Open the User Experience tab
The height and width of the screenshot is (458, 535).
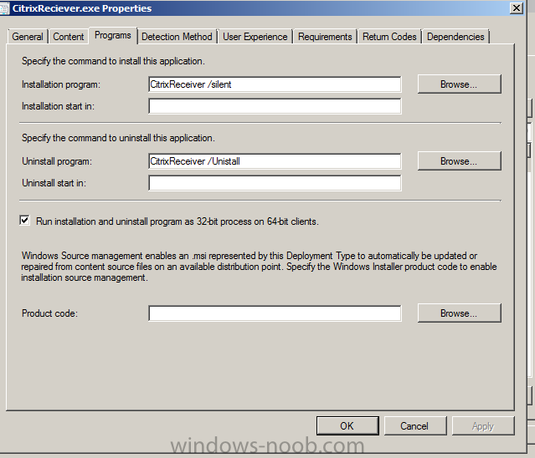click(x=255, y=37)
